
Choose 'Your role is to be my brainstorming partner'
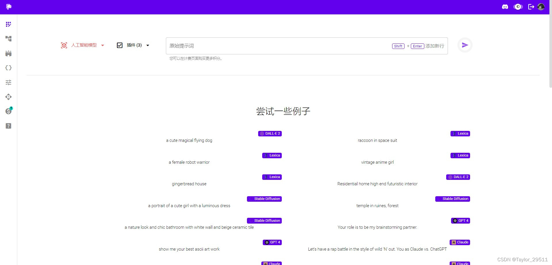tap(377, 227)
